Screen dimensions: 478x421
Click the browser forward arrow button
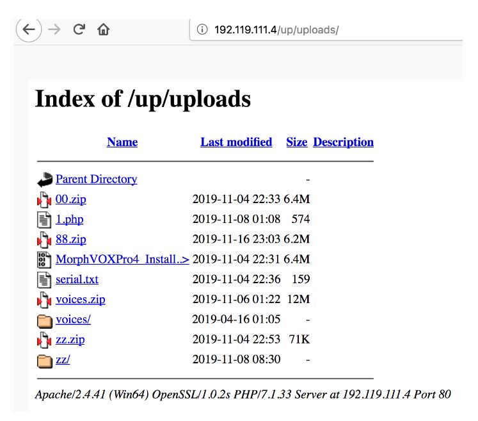(54, 29)
